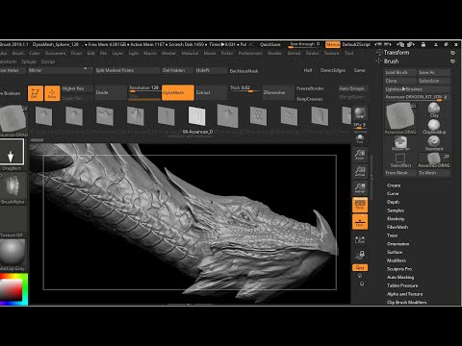462x346 pixels.
Task: Open the DragRect stroke selector
Action: (x=12, y=154)
